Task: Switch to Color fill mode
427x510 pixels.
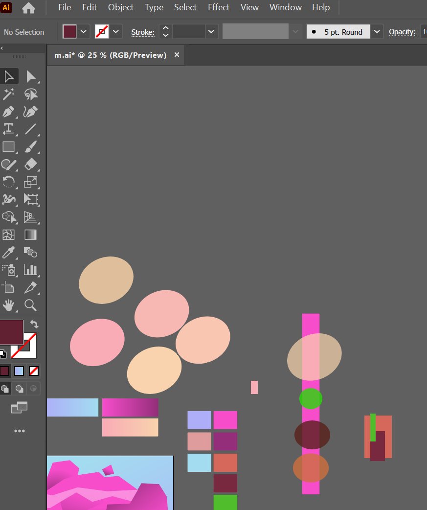Action: click(4, 371)
